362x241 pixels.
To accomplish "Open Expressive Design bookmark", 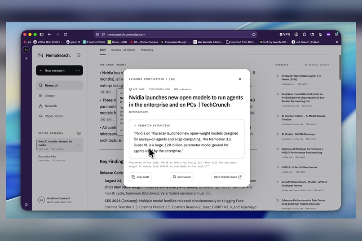I will coord(175,42).
